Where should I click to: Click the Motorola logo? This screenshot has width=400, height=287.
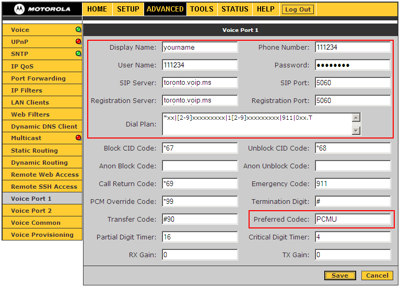point(42,9)
